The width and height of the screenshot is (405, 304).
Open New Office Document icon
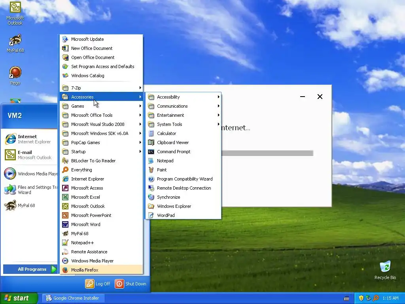(65, 48)
